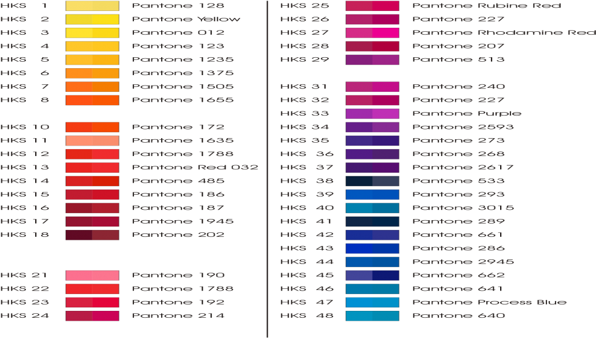Screen dimensions: 596x338
Task: Select the pink swatch for HKS 21
Action: tap(92, 275)
